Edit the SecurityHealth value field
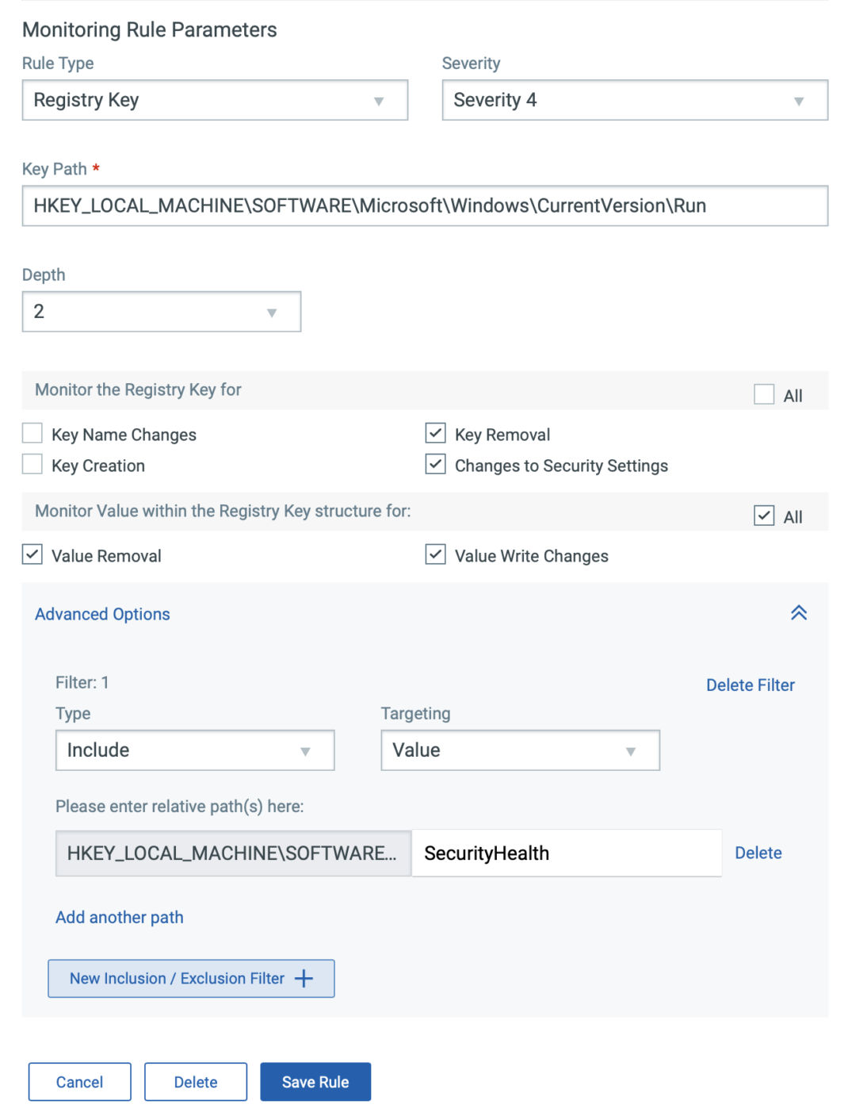Screen dimensions: 848x1116 coord(566,853)
